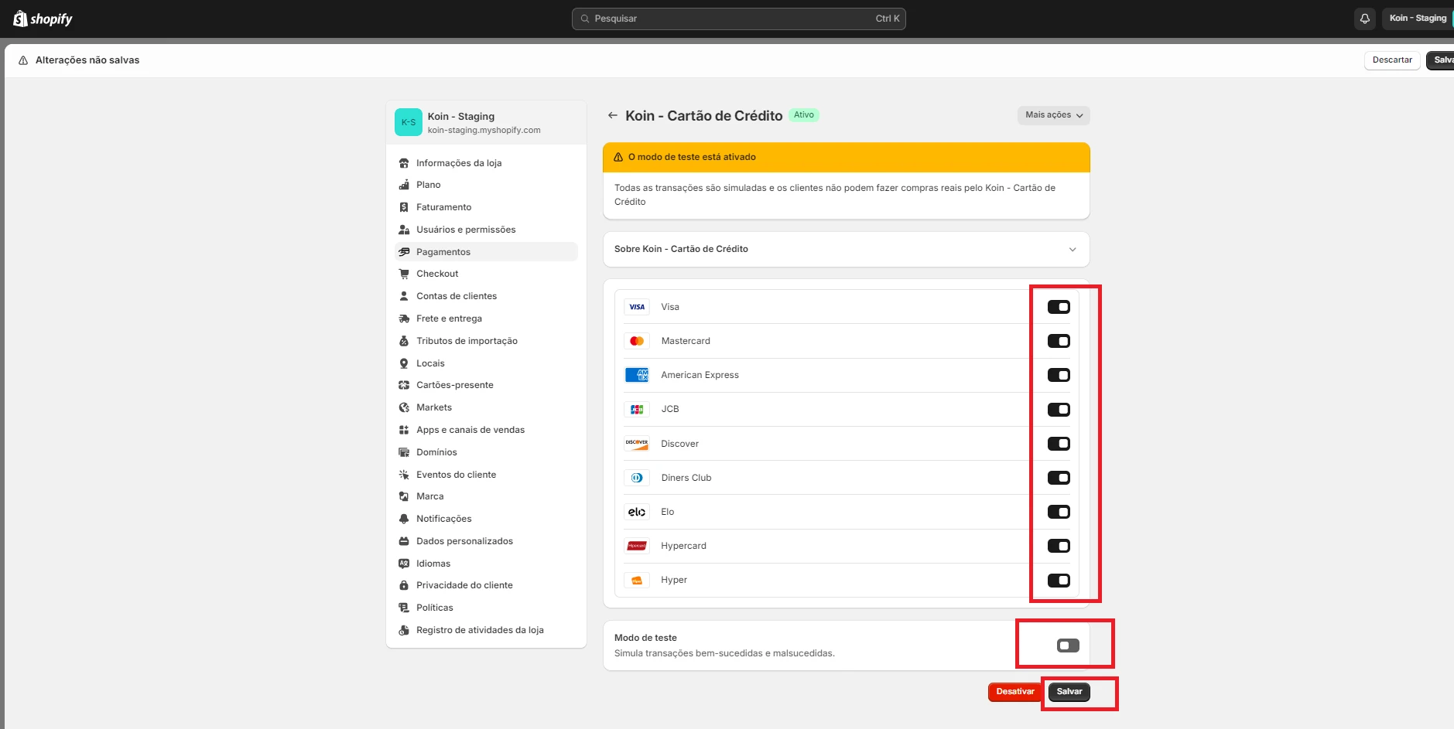Click the Pesquisar search field

[738, 19]
